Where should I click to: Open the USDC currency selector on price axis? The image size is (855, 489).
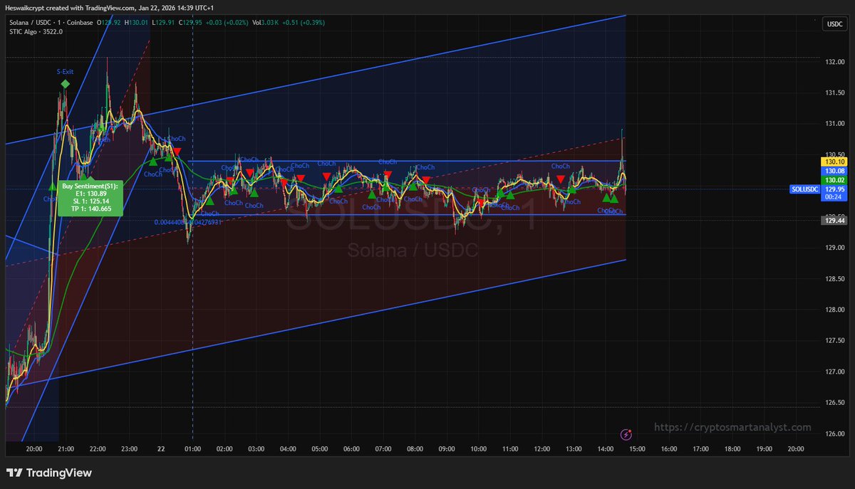834,24
